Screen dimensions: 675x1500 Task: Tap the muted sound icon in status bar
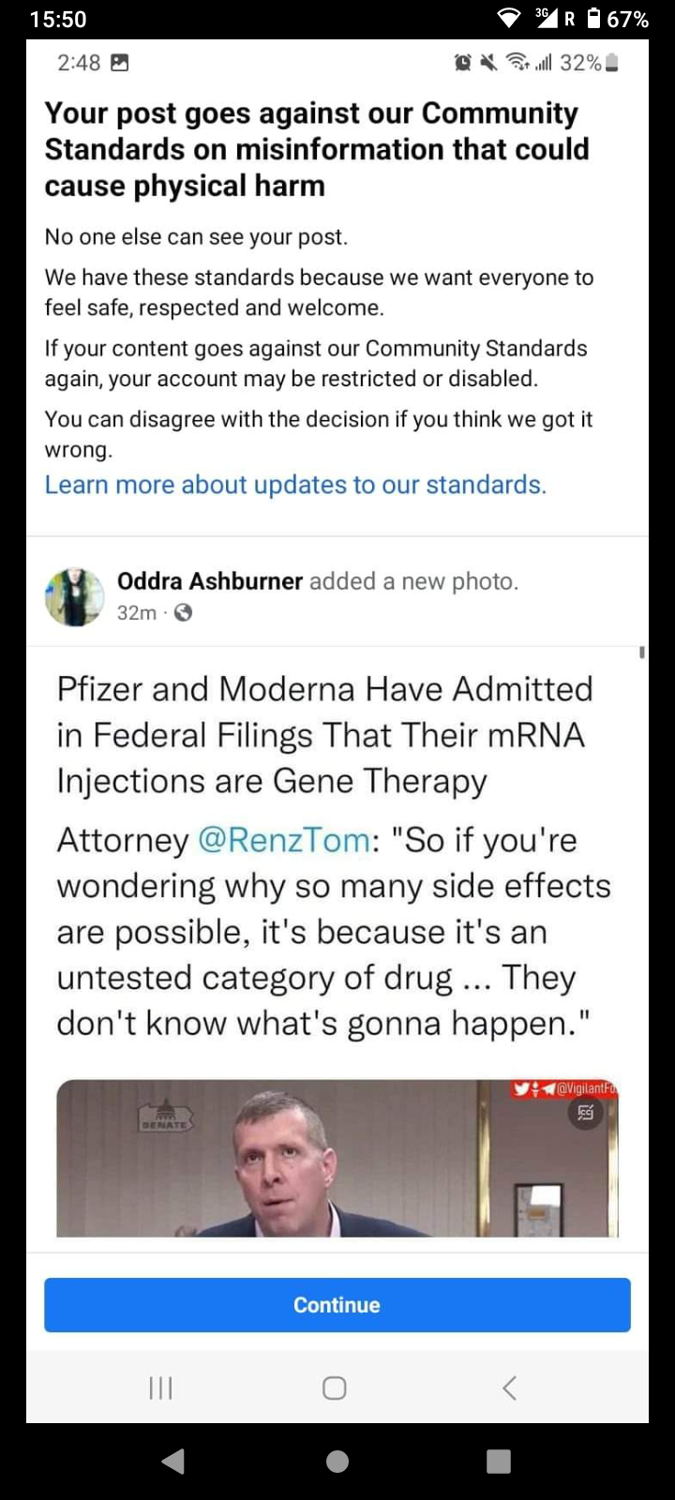488,64
